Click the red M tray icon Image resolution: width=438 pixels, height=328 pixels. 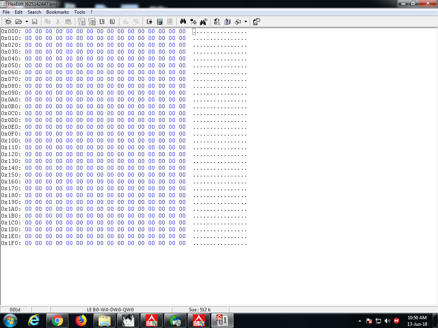tap(396, 321)
